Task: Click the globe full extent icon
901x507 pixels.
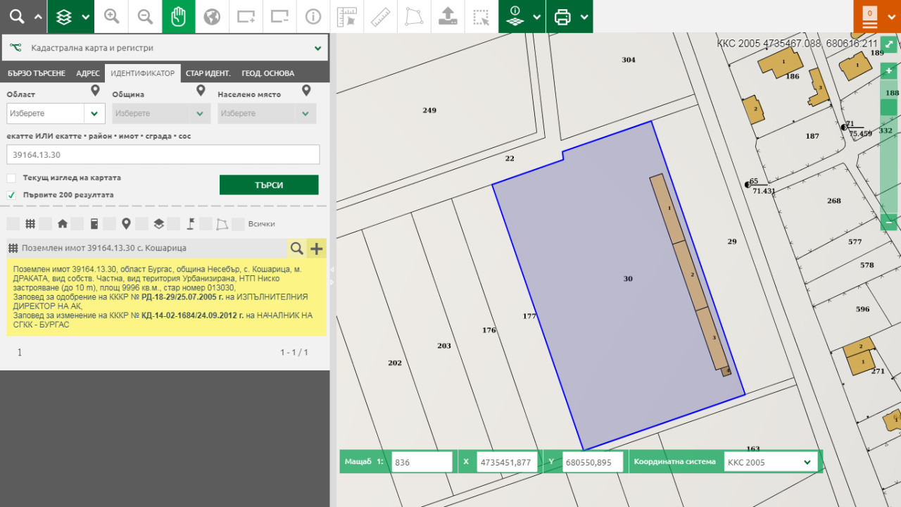Action: tap(212, 17)
